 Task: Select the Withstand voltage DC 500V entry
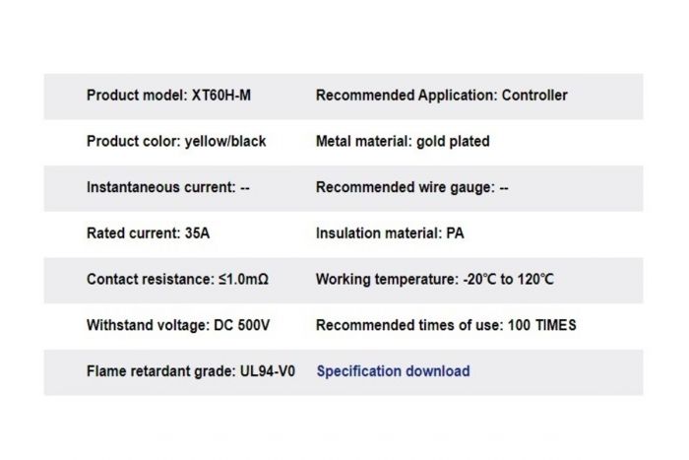[x=178, y=325]
